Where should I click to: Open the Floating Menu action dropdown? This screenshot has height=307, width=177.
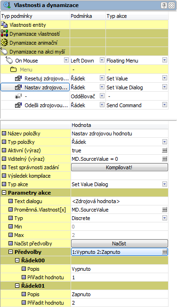(x=165, y=60)
